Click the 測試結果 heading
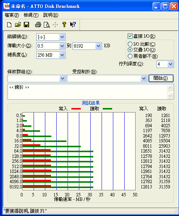This screenshot has height=216, width=179. click(91, 103)
